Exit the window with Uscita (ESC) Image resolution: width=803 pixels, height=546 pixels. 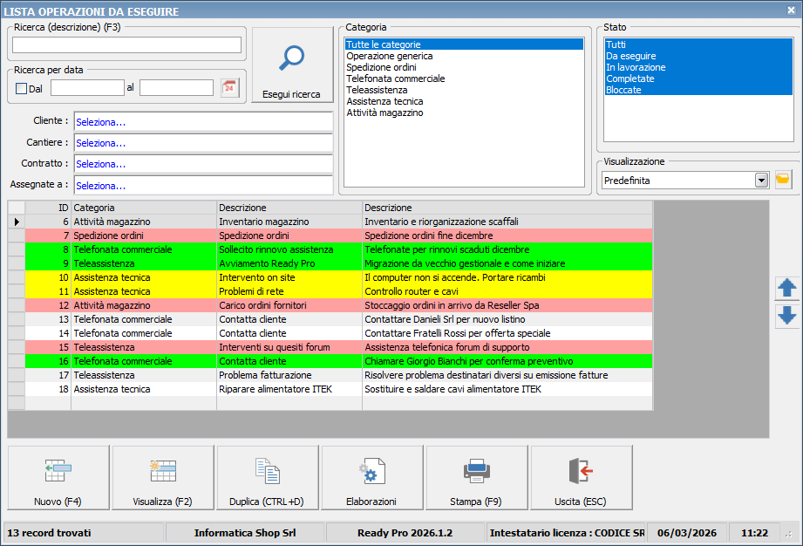pyautogui.click(x=581, y=478)
